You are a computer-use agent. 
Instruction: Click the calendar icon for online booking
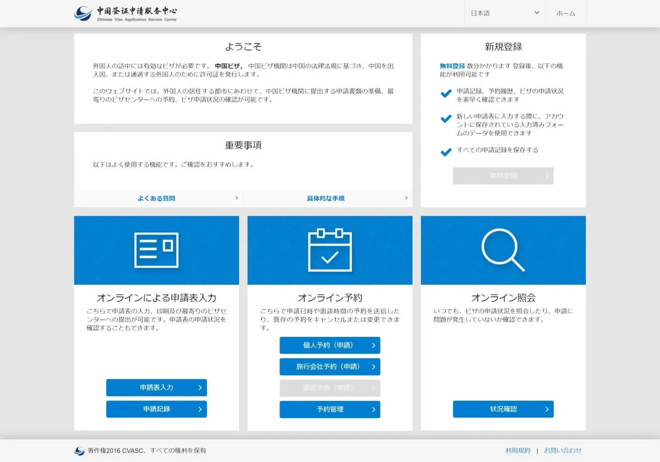(x=329, y=250)
